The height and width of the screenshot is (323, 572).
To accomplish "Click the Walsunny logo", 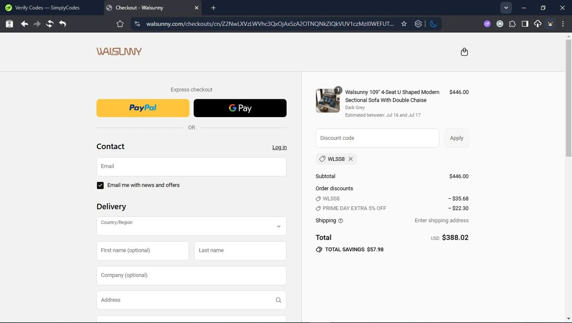I will (x=119, y=51).
